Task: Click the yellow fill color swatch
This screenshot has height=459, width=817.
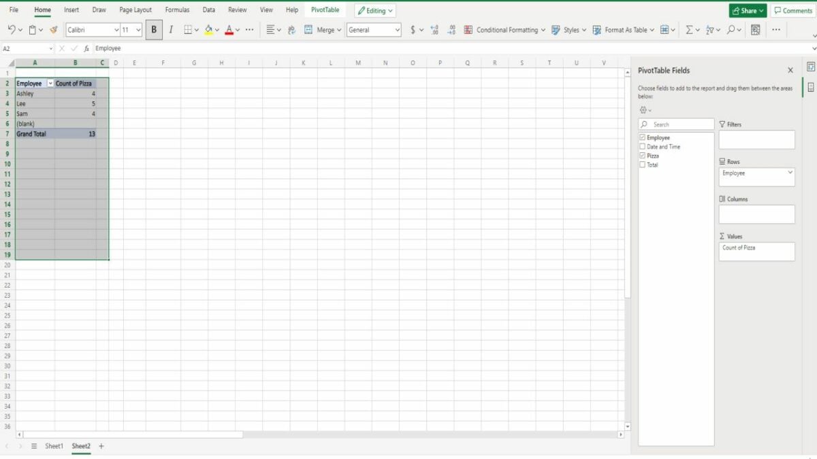Action: [208, 30]
